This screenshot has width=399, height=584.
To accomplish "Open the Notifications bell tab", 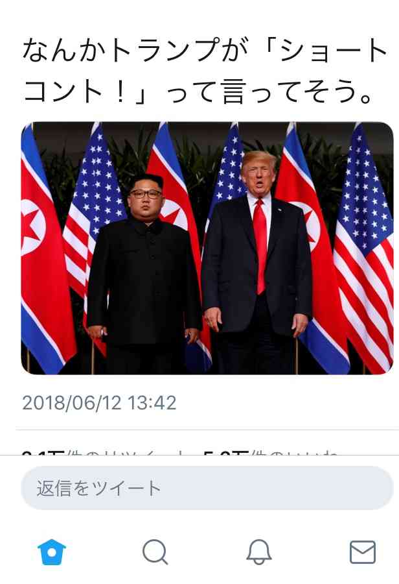I will click(259, 552).
